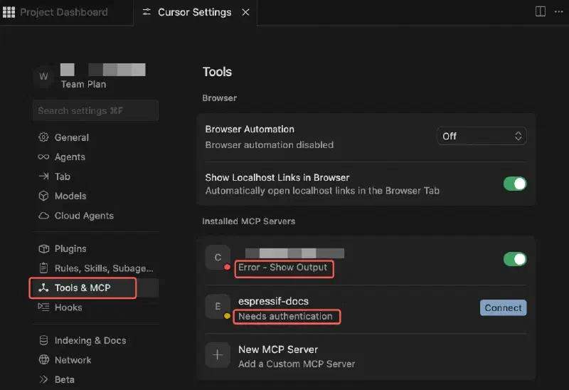Toggle the C MCP server switch
This screenshot has width=569, height=390.
[x=514, y=259]
